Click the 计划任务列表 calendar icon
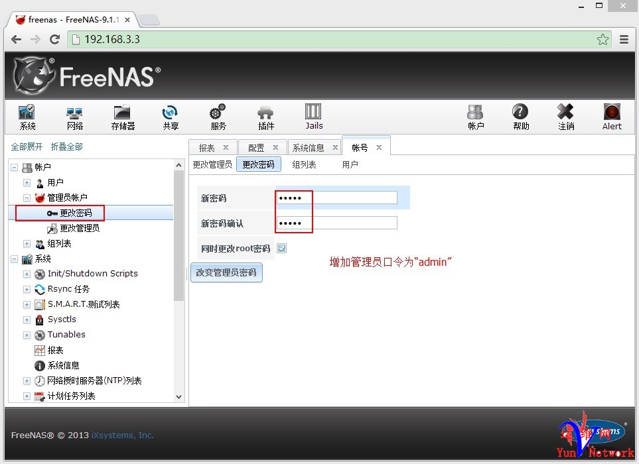Viewport: 639px width, 464px height. [40, 396]
